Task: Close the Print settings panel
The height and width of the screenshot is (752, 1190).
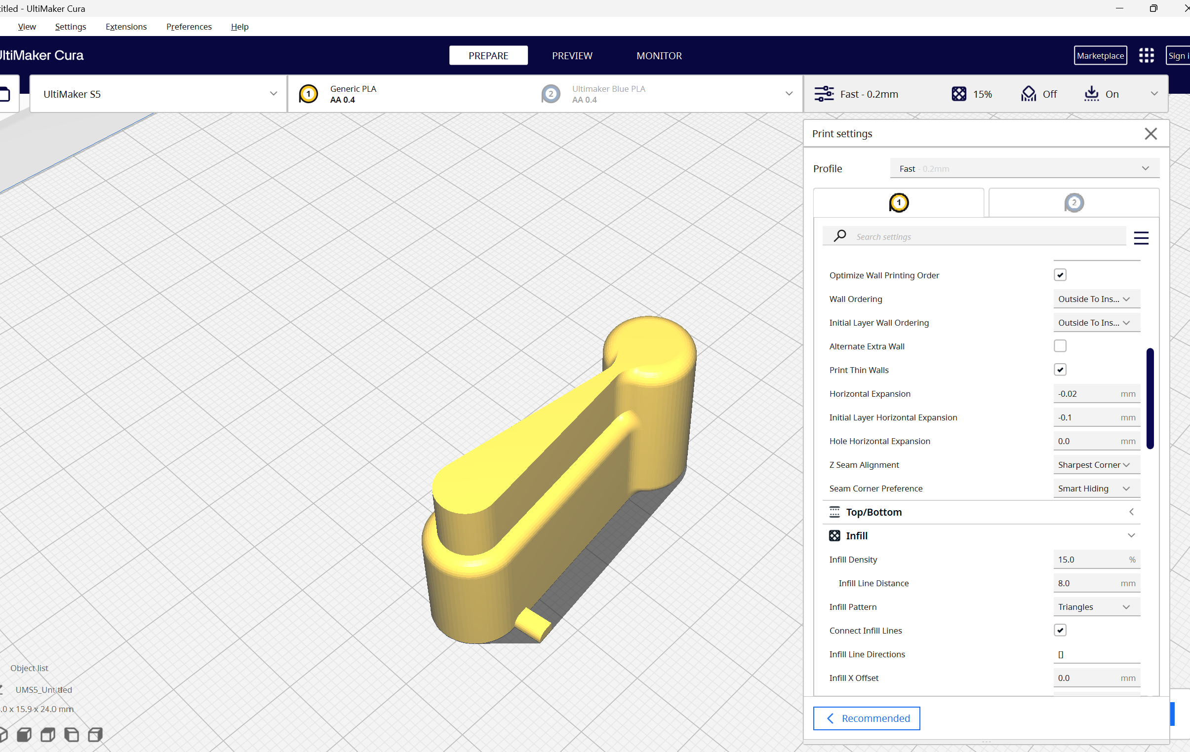Action: (1150, 134)
